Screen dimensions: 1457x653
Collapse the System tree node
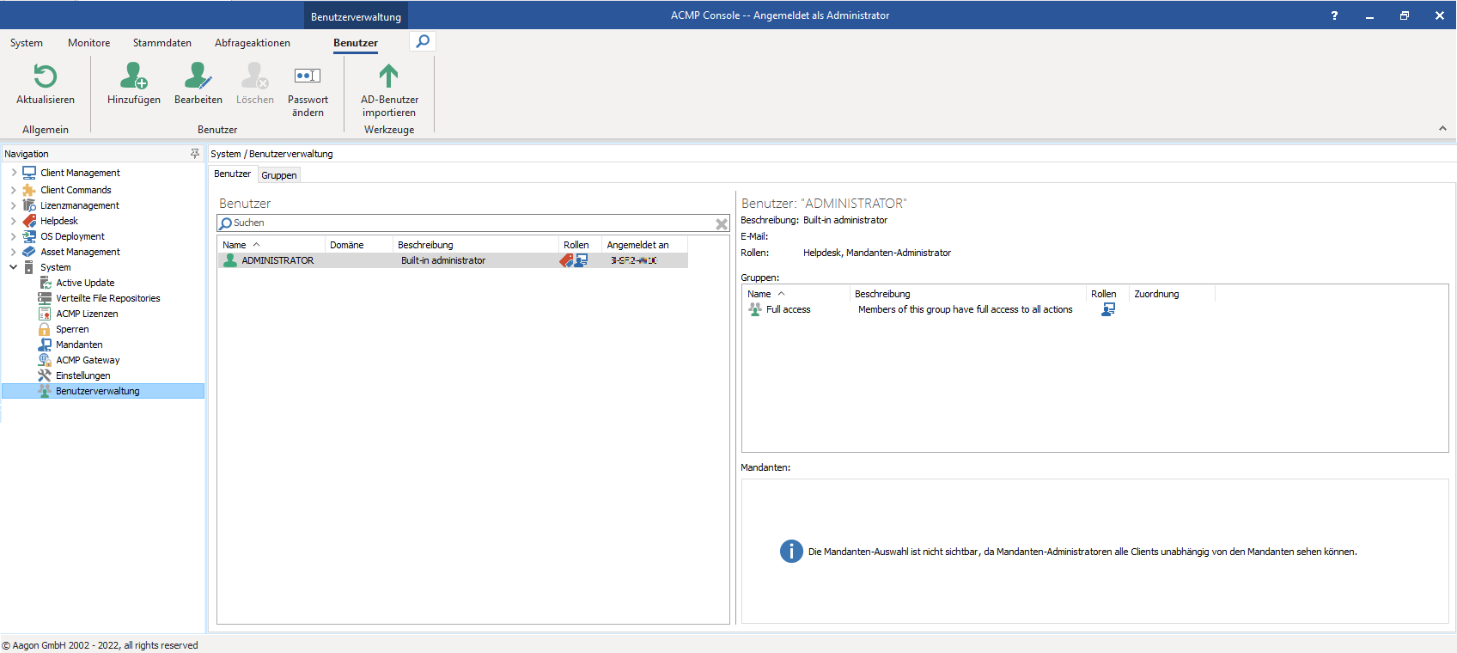(14, 267)
